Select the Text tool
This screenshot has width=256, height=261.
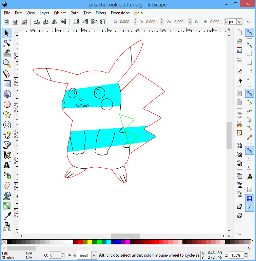pyautogui.click(x=7, y=165)
